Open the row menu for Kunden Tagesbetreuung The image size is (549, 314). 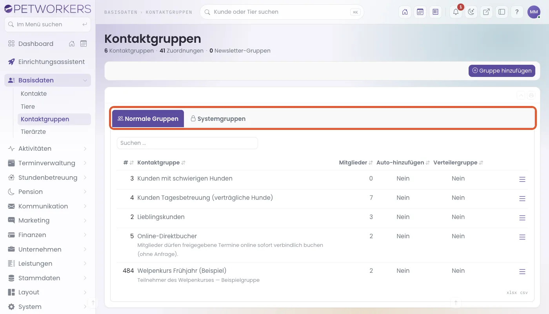point(522,199)
